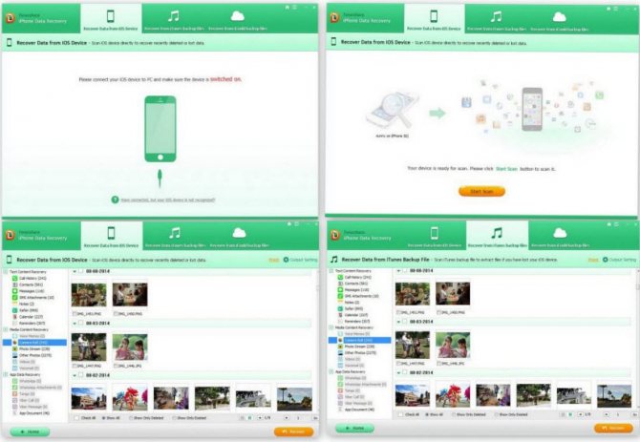Select Other Photos in the iTunes Backup results sidebar
Image resolution: width=640 pixels, height=442 pixels.
(357, 352)
